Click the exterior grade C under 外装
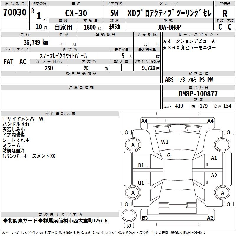The image size is (236, 236). 220,27
